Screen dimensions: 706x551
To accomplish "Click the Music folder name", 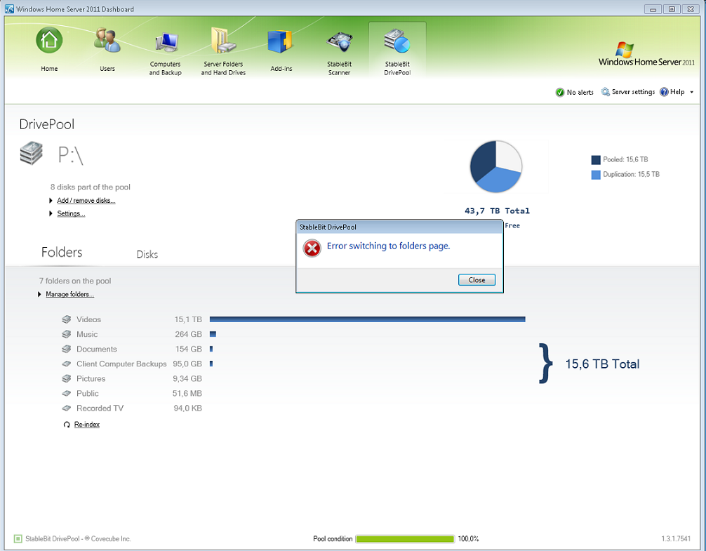I will coord(87,335).
